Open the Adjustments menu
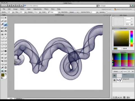Screen dimensions: 135x101 click(37, 9)
